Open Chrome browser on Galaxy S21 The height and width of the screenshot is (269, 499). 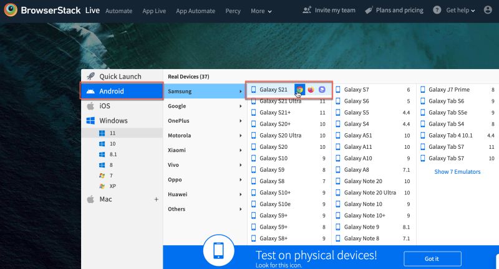coord(299,90)
